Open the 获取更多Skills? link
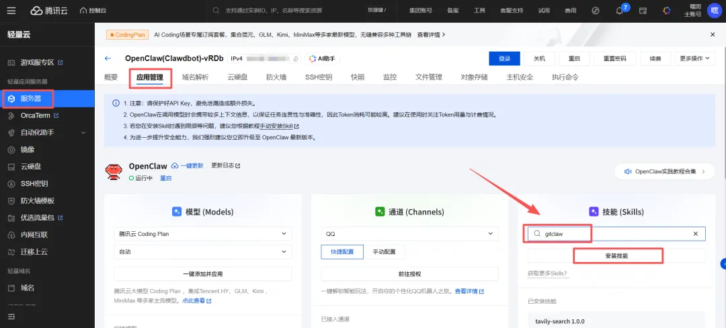 tap(548, 274)
